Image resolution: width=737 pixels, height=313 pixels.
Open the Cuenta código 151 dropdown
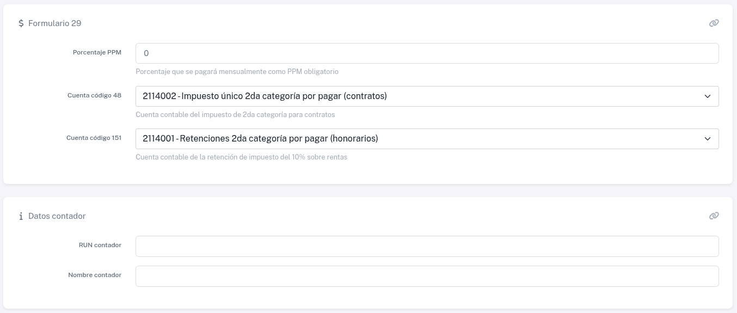[427, 139]
